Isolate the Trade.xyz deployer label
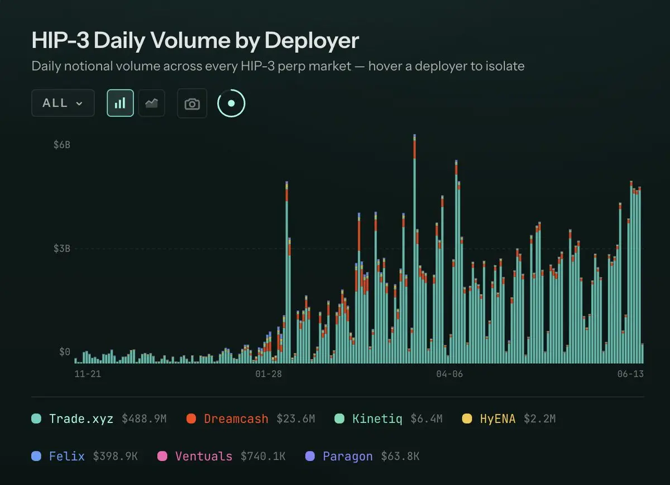The image size is (670, 485). 81,419
